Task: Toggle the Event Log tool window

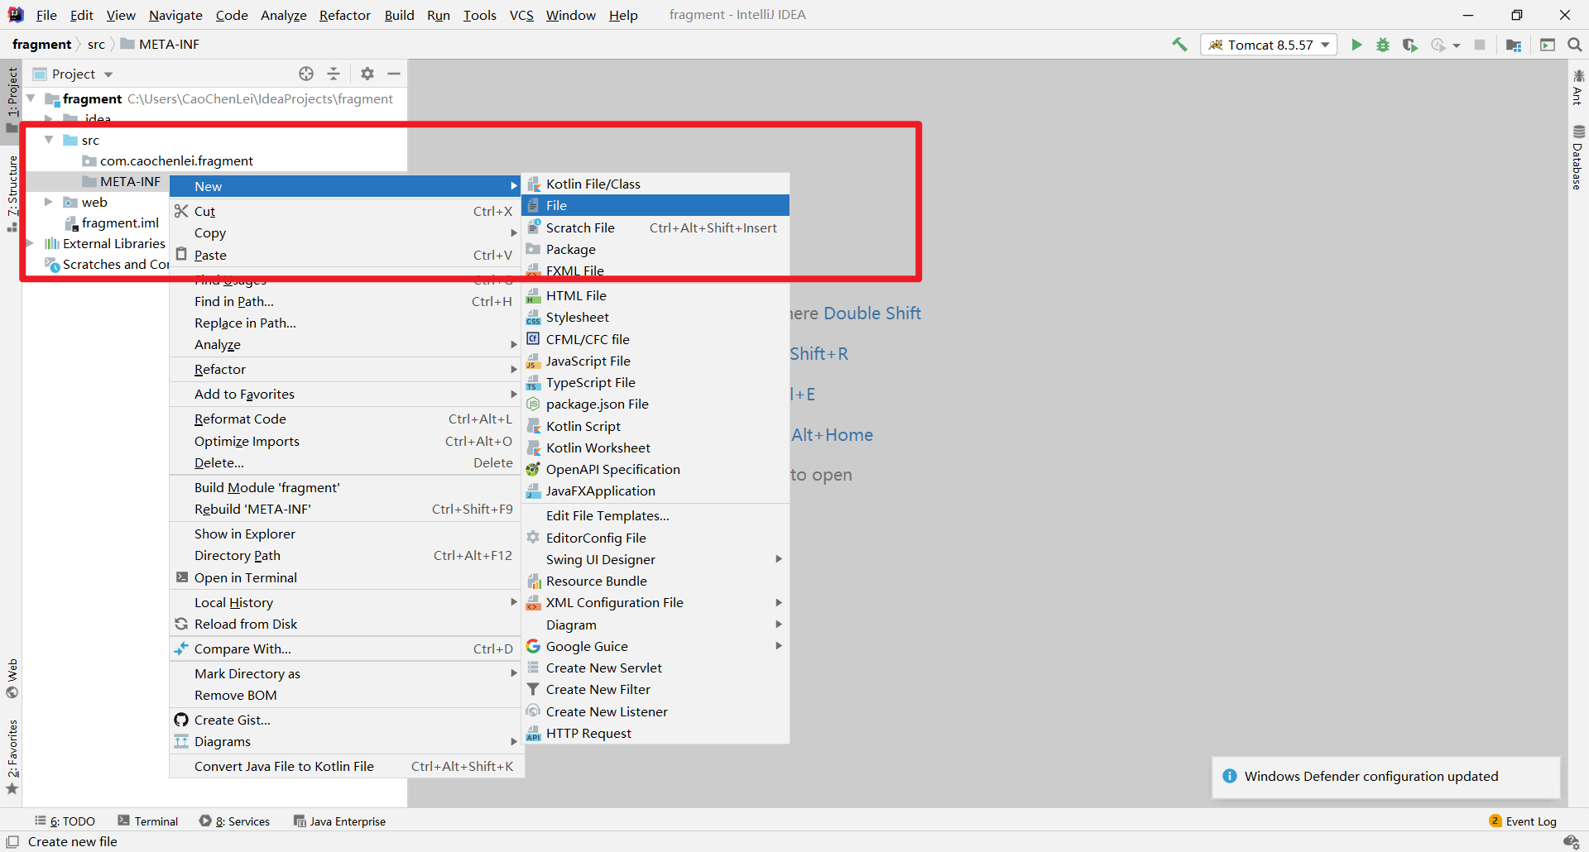Action: [1523, 821]
